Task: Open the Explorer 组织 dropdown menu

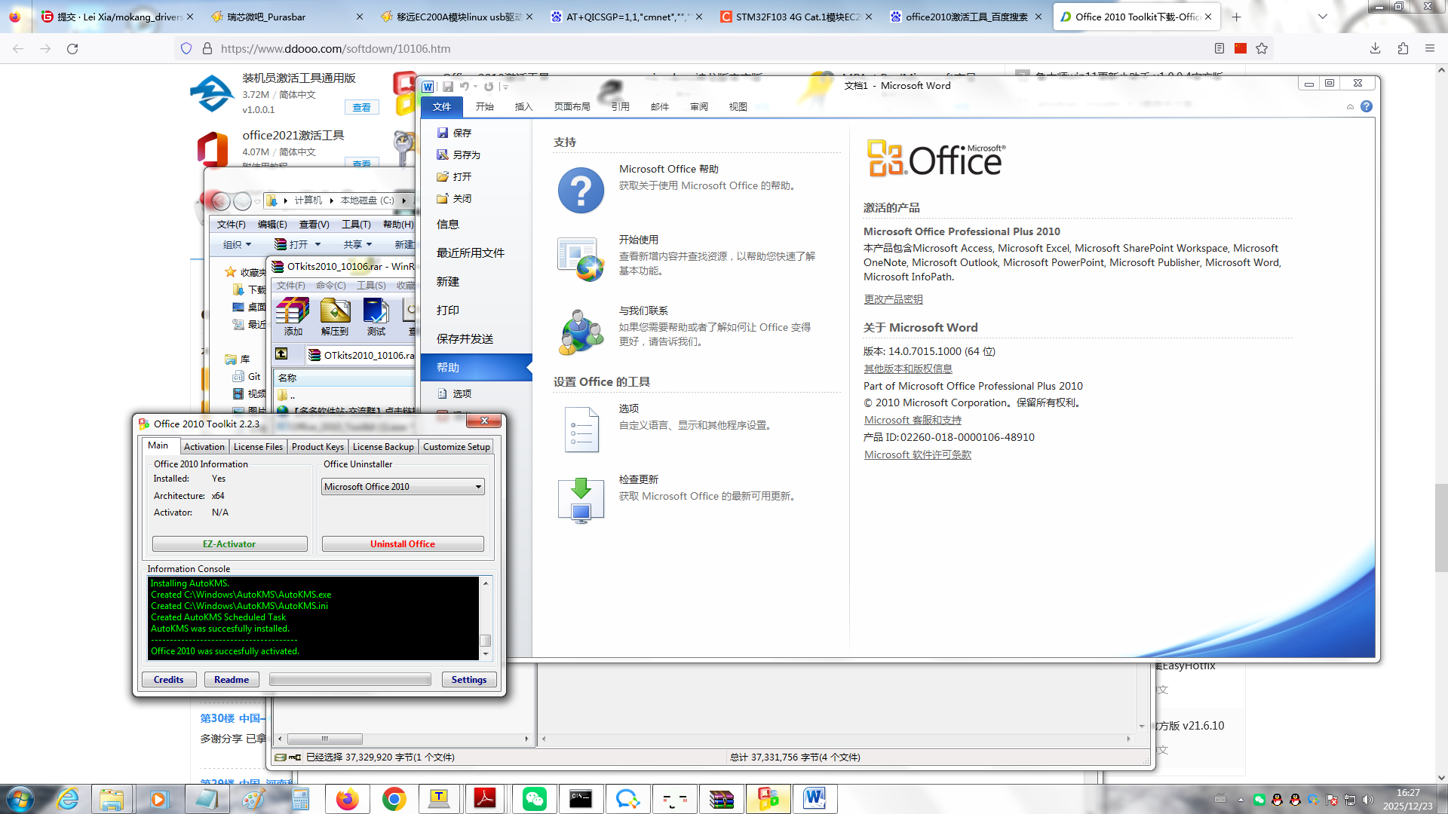Action: tap(237, 244)
